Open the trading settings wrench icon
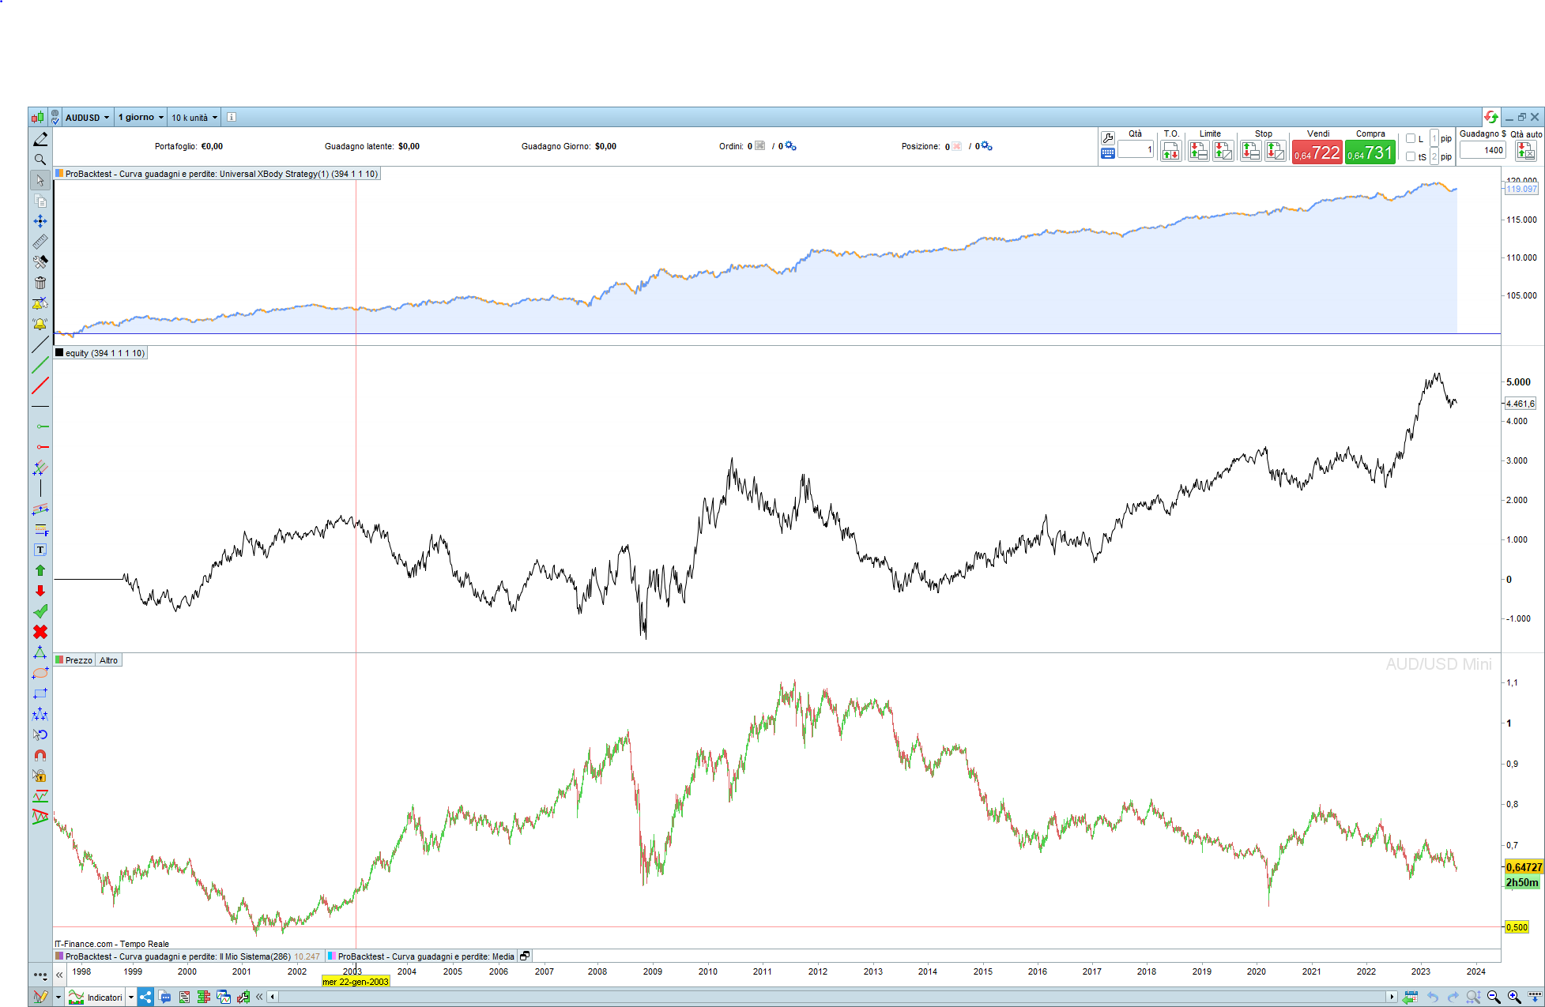Viewport: 1545px width, 1007px height. [x=1108, y=138]
